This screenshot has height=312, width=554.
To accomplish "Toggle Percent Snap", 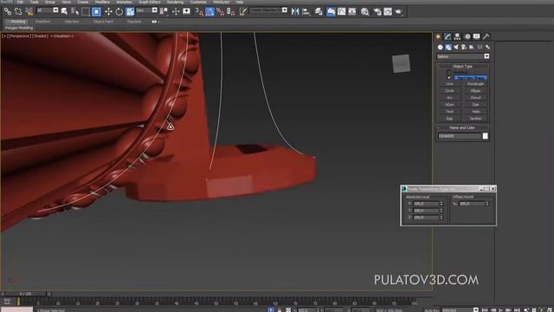I will pos(220,11).
